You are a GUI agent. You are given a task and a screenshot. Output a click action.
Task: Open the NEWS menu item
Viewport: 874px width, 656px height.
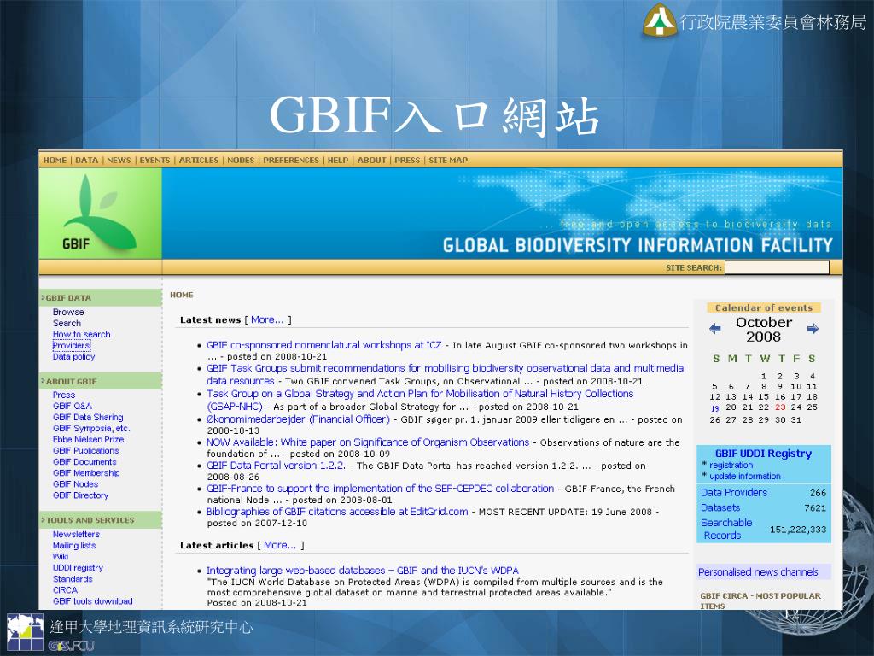pyautogui.click(x=119, y=160)
